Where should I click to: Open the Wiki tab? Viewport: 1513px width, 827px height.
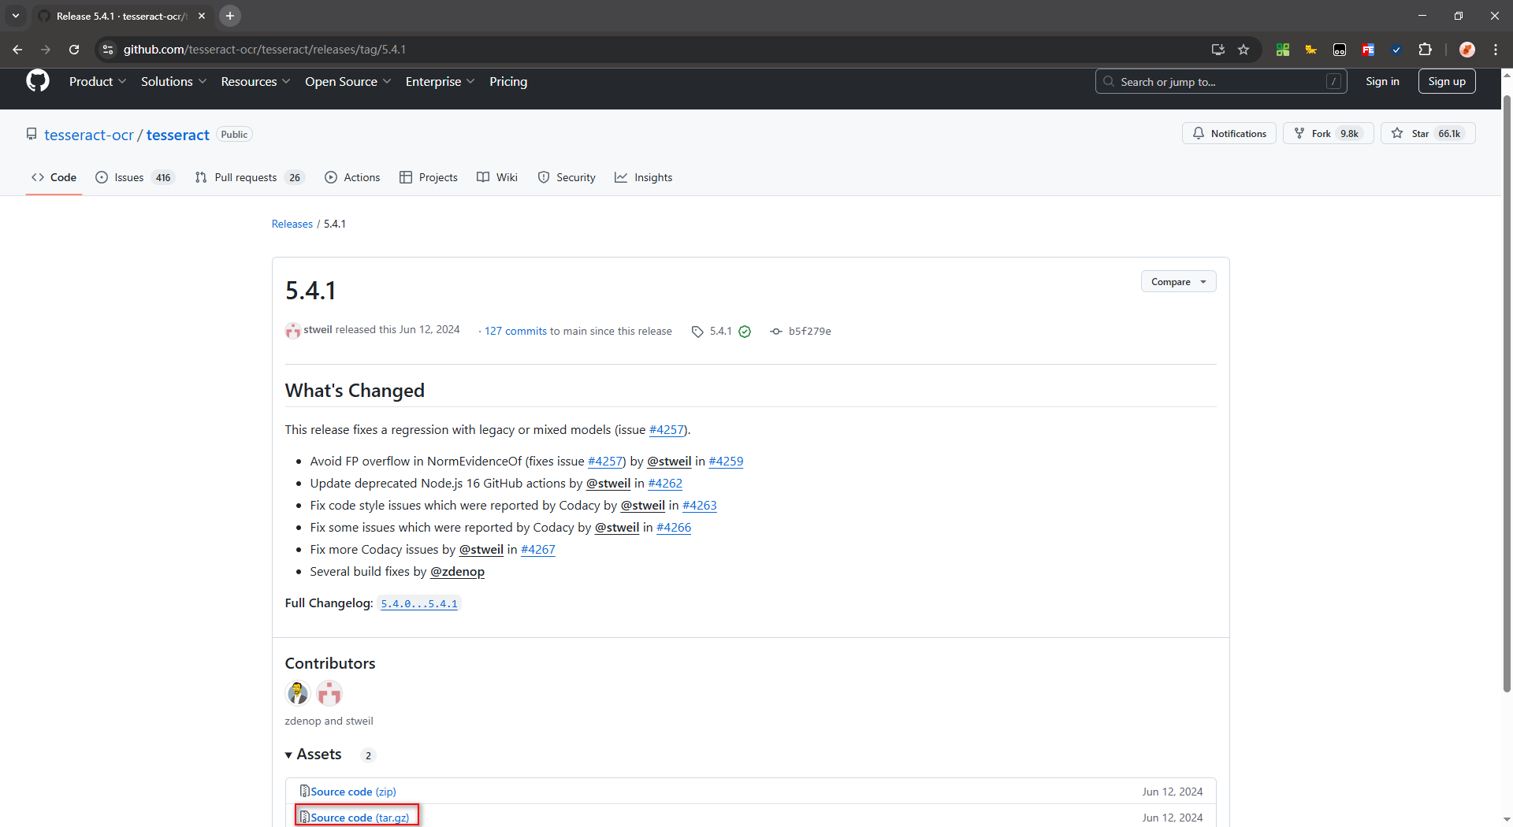tap(497, 178)
